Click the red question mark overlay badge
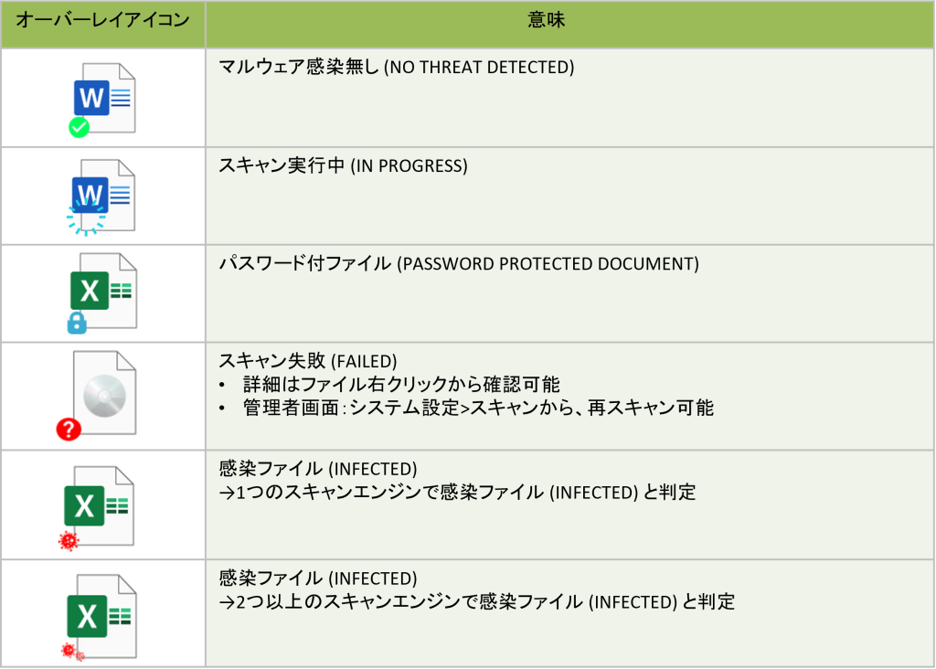This screenshot has height=669, width=936. pos(69,429)
